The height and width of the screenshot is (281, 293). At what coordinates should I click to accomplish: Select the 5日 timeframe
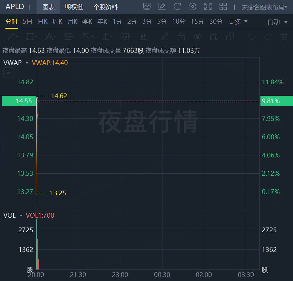click(27, 22)
